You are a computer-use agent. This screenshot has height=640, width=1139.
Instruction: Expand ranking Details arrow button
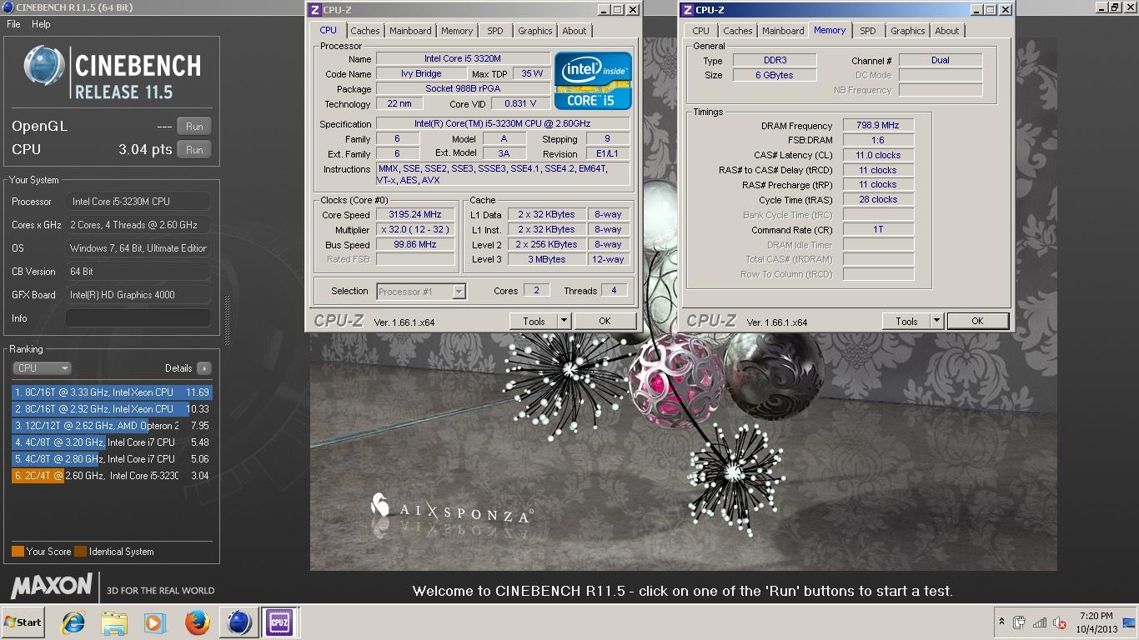point(203,367)
